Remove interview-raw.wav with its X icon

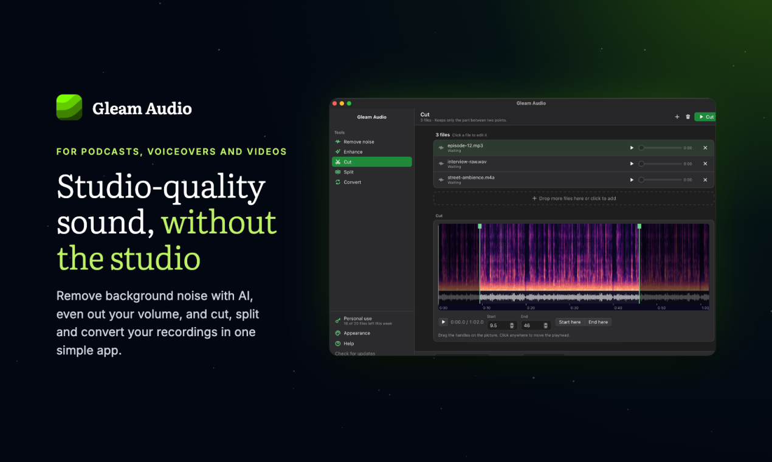point(705,164)
